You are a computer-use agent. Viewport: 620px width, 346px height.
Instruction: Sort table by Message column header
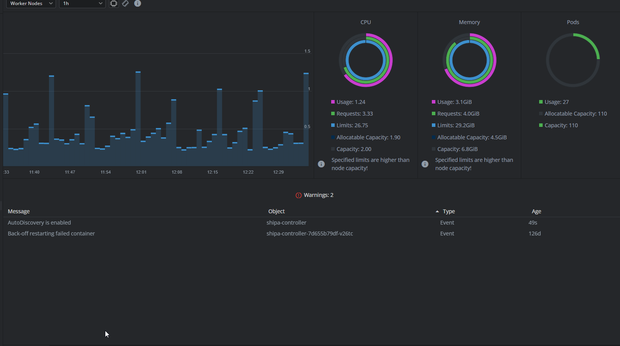click(x=19, y=211)
